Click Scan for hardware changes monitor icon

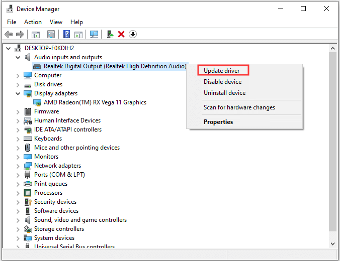point(94,34)
